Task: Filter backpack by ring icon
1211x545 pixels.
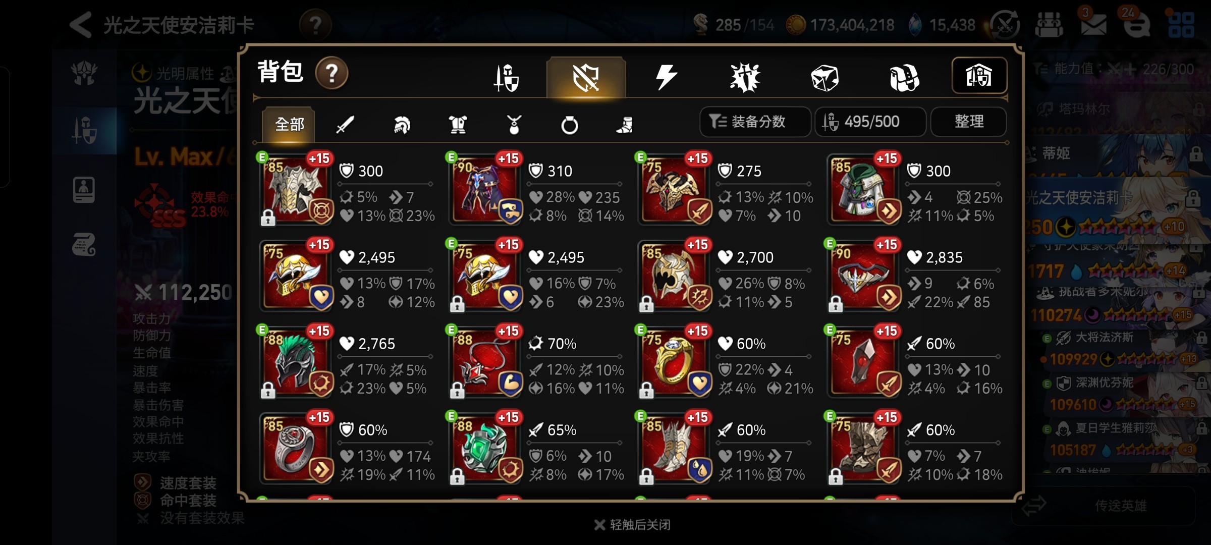Action: tap(570, 125)
